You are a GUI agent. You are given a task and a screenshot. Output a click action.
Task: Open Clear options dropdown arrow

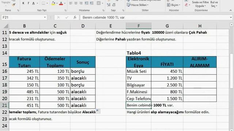(189, 5)
